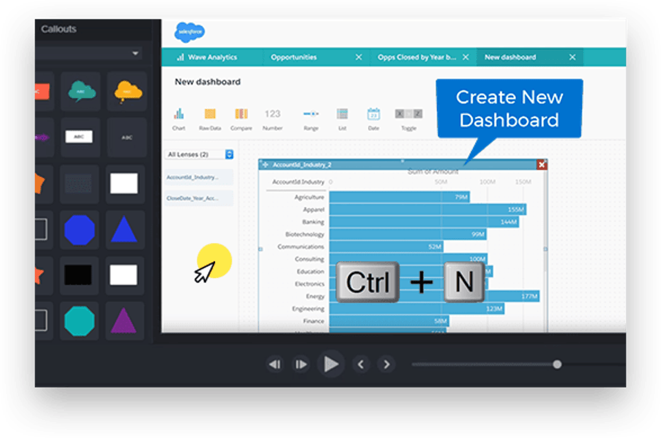The height and width of the screenshot is (438, 661).
Task: Step back one frame
Action: pos(275,363)
